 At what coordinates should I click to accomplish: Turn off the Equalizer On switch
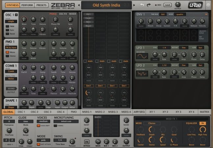[x=202, y=123]
